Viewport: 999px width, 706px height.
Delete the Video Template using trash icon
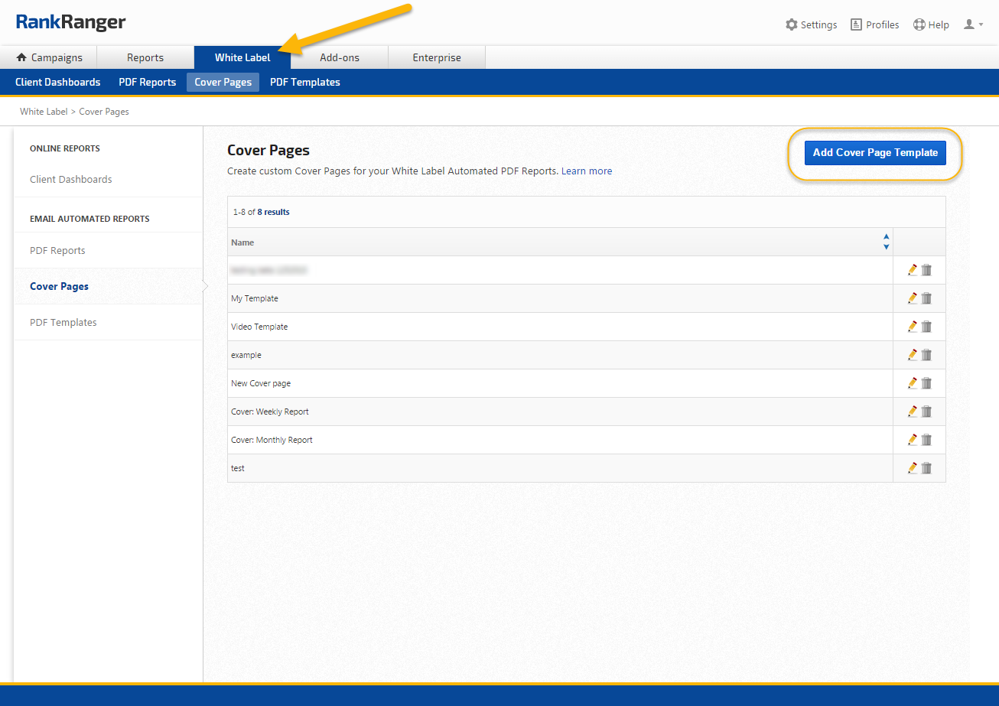pos(926,327)
